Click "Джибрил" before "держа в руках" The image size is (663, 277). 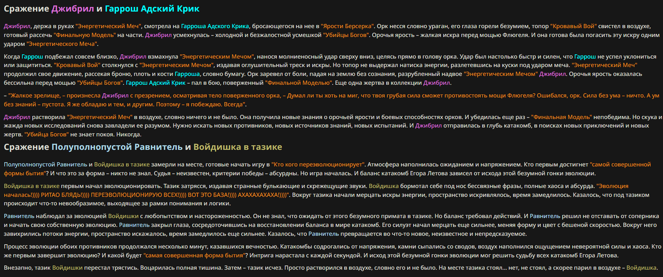[17, 26]
